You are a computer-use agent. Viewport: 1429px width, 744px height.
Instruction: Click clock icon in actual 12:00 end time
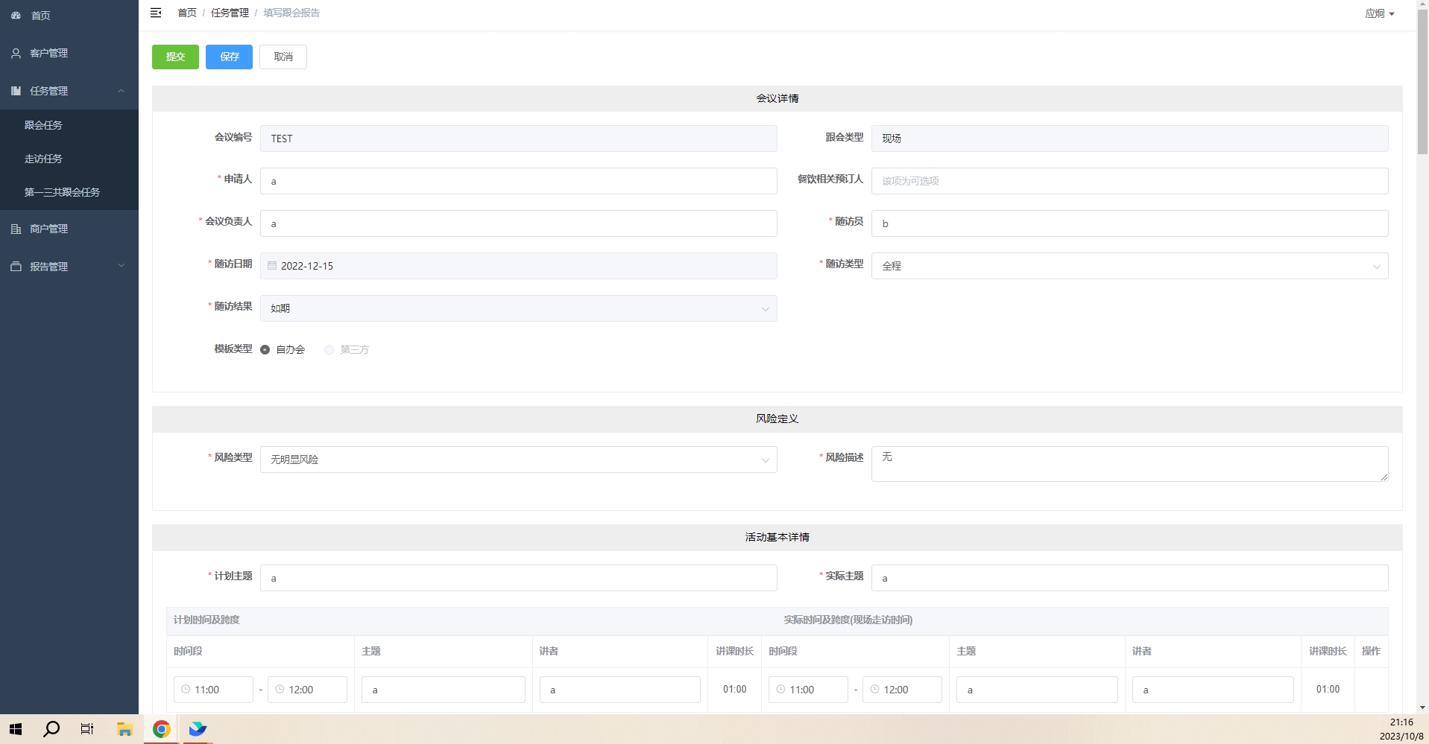click(874, 690)
